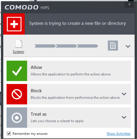Select the Treat as option text
This screenshot has width=137, height=139.
[39, 114]
